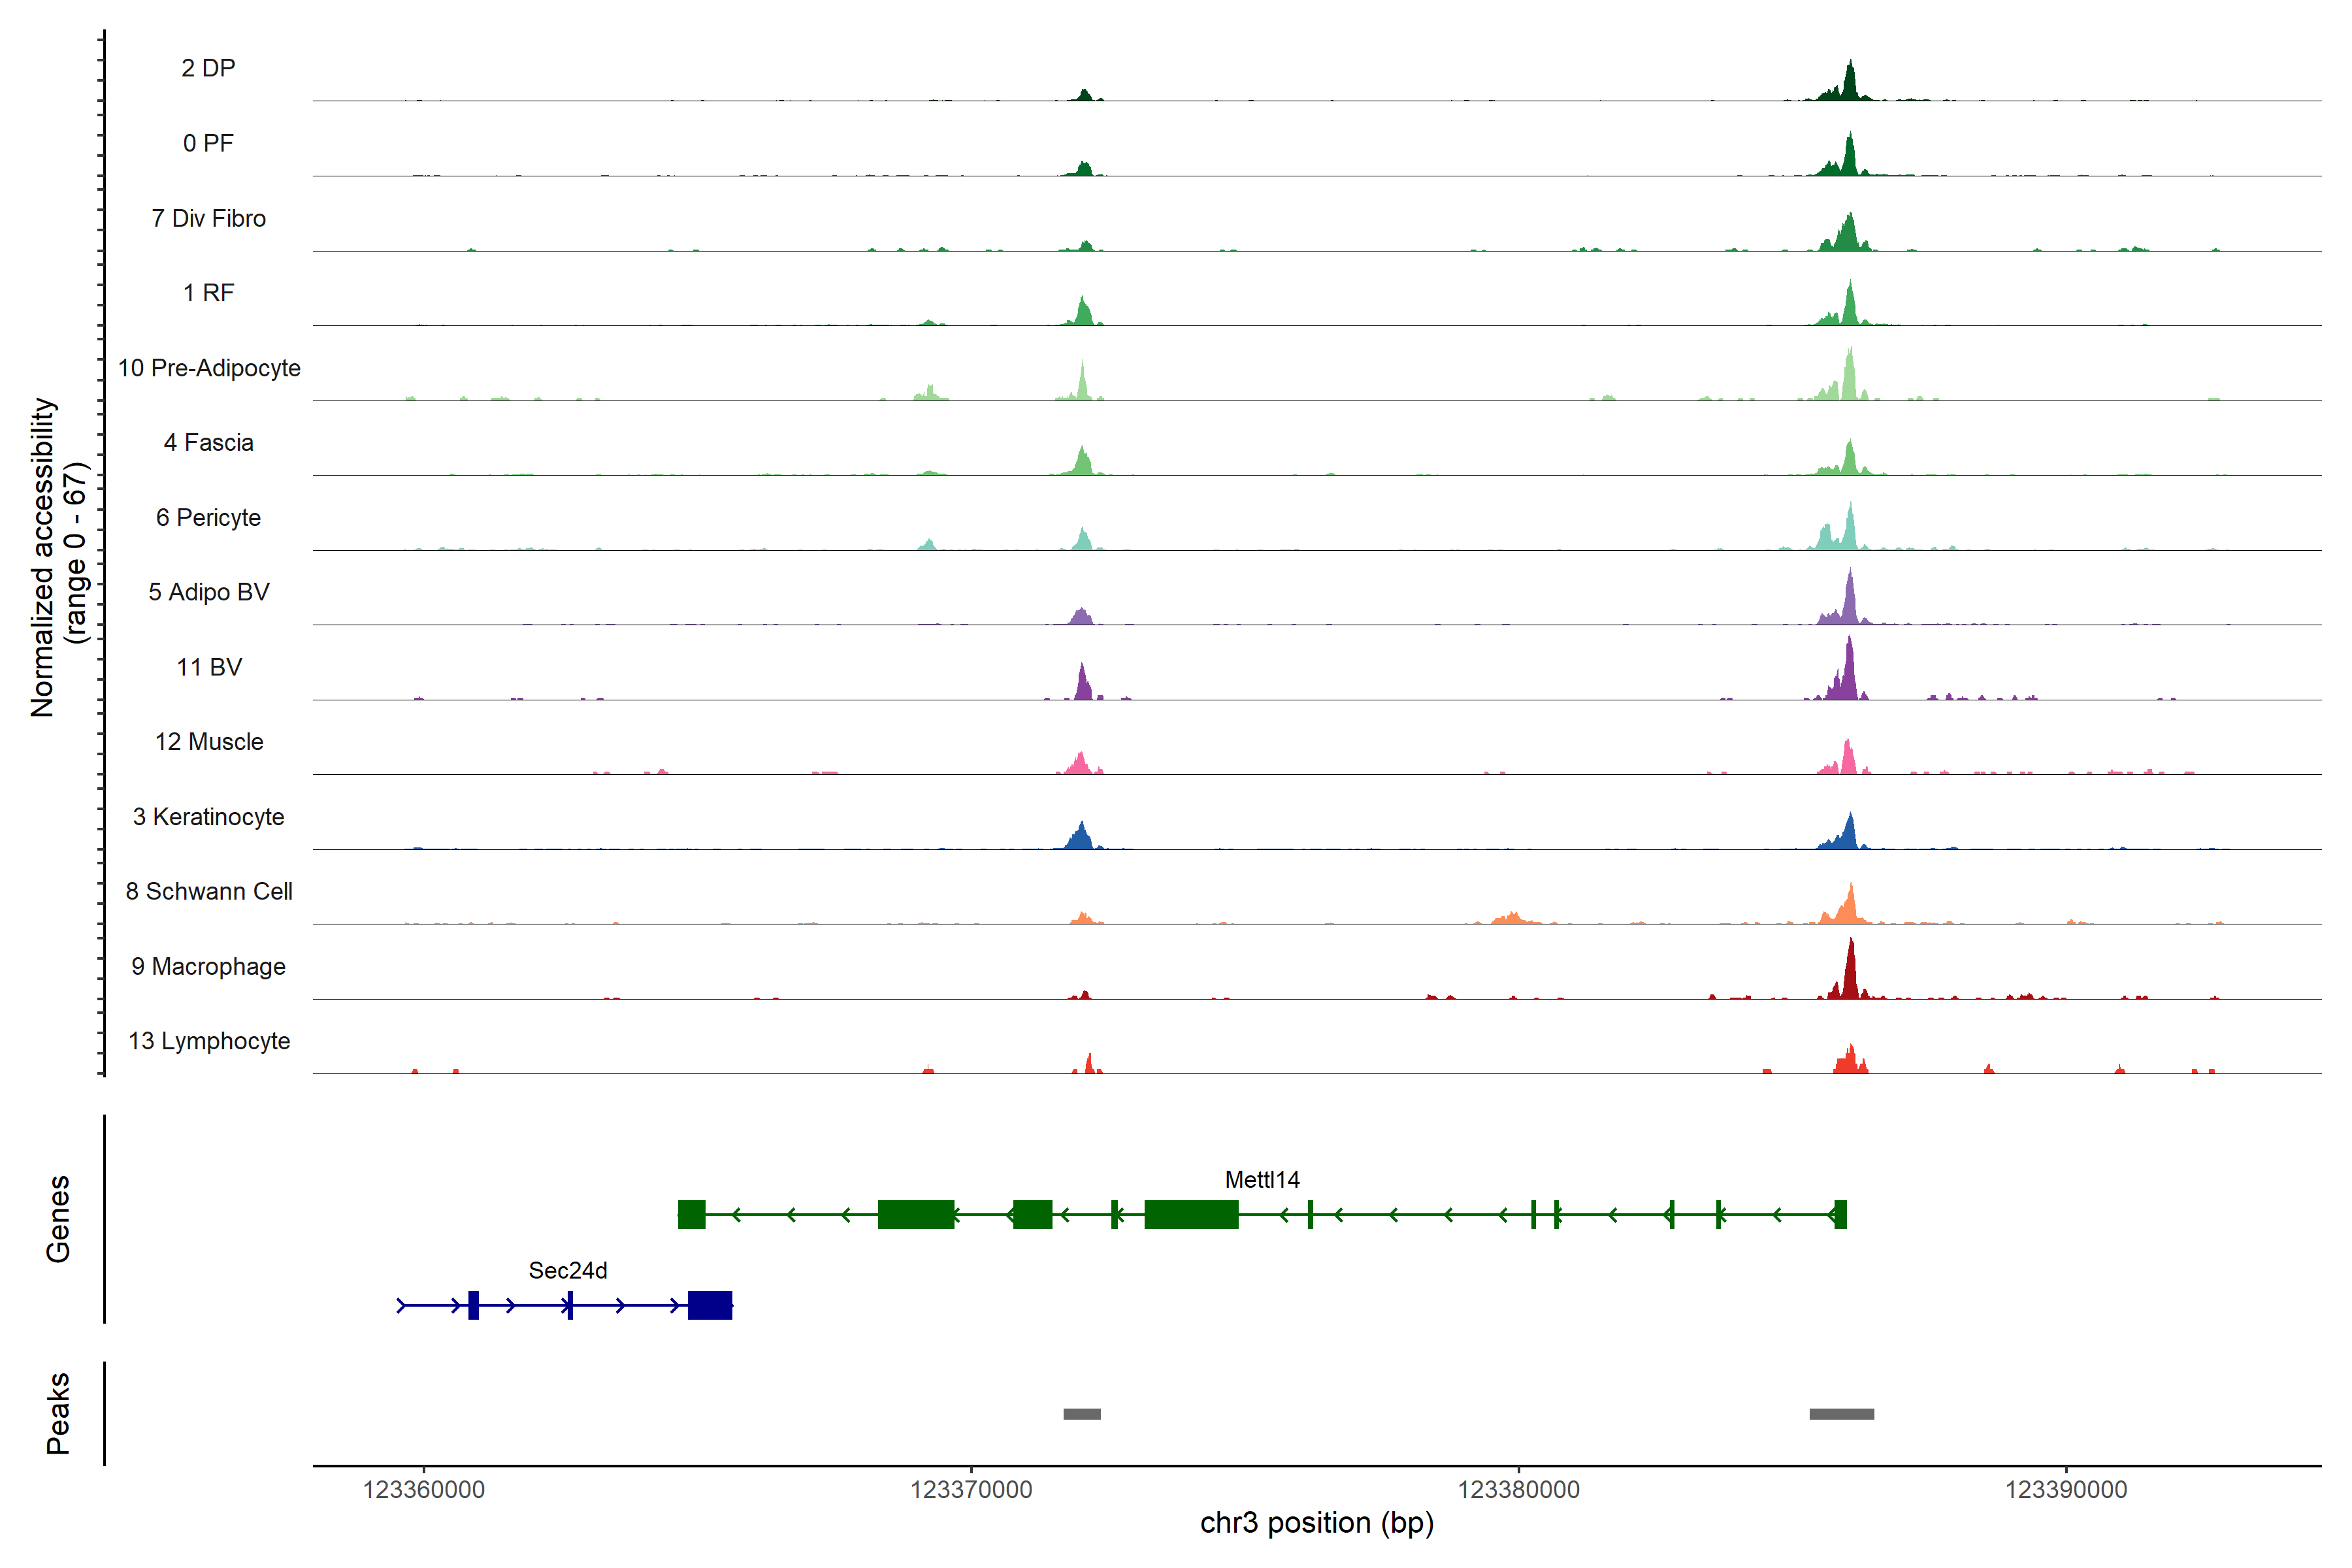Click axis tick label 123390000
The image size is (2352, 1568).
[x=2066, y=1490]
